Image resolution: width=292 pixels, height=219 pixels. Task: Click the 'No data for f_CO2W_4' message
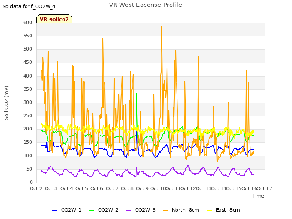click(29, 6)
